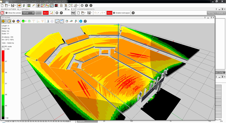Expand the open-project dropdown arrow

click(9, 6)
